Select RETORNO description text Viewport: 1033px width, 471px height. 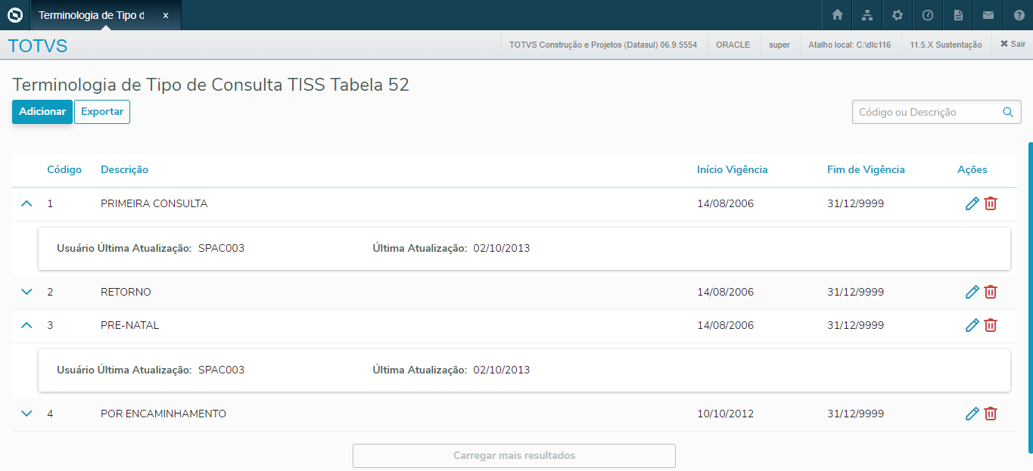tap(126, 292)
